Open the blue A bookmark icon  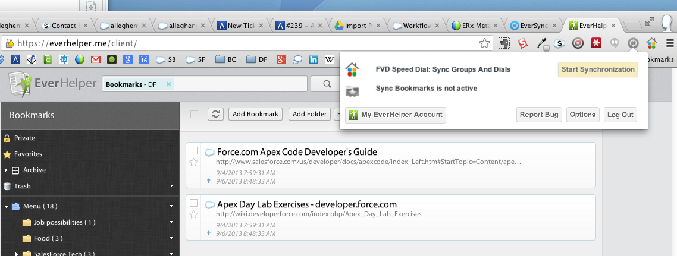tap(15, 60)
